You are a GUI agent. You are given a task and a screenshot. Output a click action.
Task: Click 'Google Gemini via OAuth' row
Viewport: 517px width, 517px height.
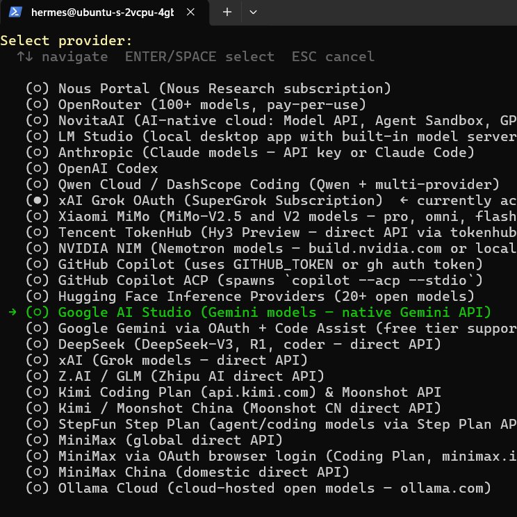[288, 329]
